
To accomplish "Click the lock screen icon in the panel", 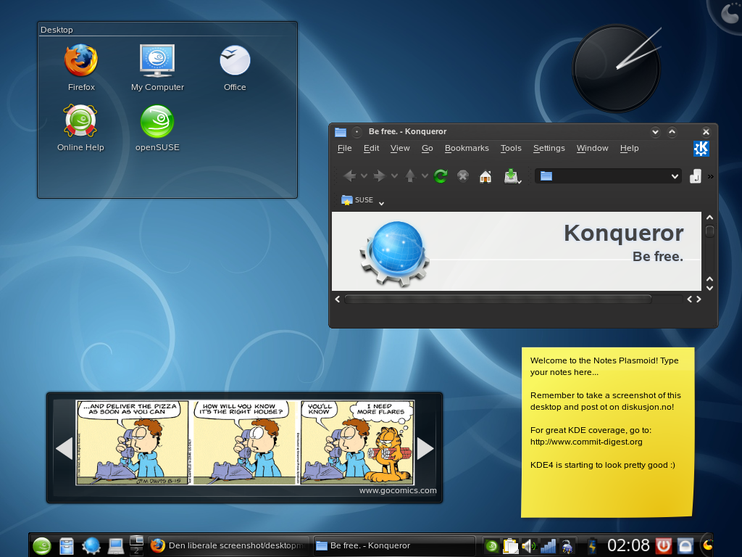I will (x=685, y=546).
